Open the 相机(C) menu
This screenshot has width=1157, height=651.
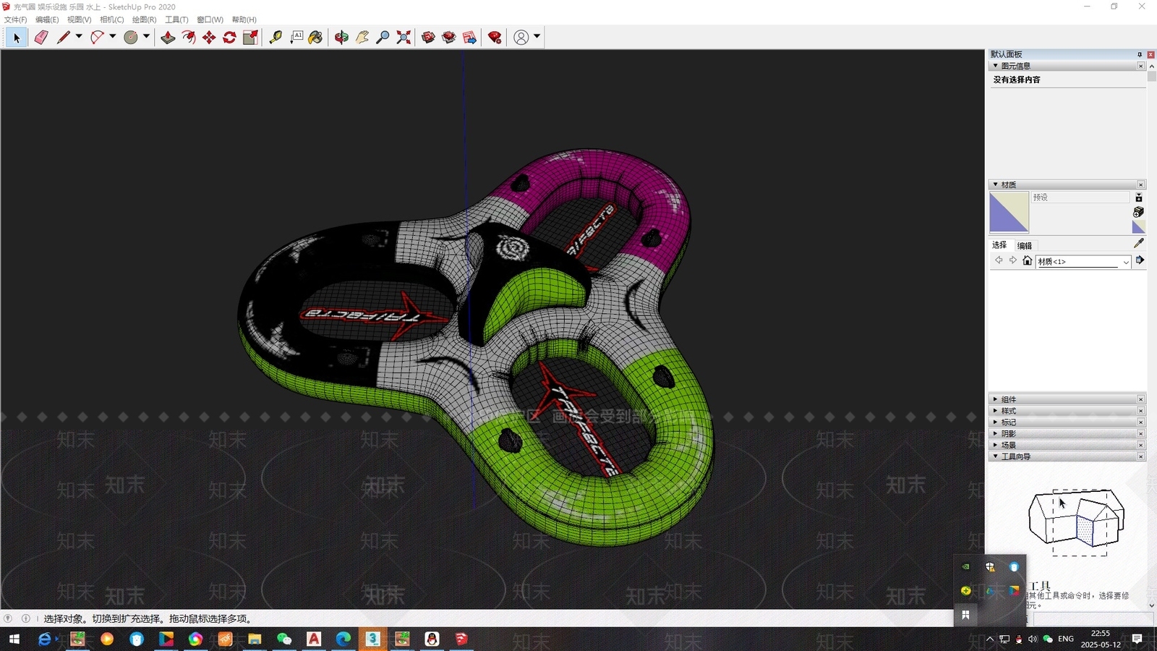[x=111, y=20]
